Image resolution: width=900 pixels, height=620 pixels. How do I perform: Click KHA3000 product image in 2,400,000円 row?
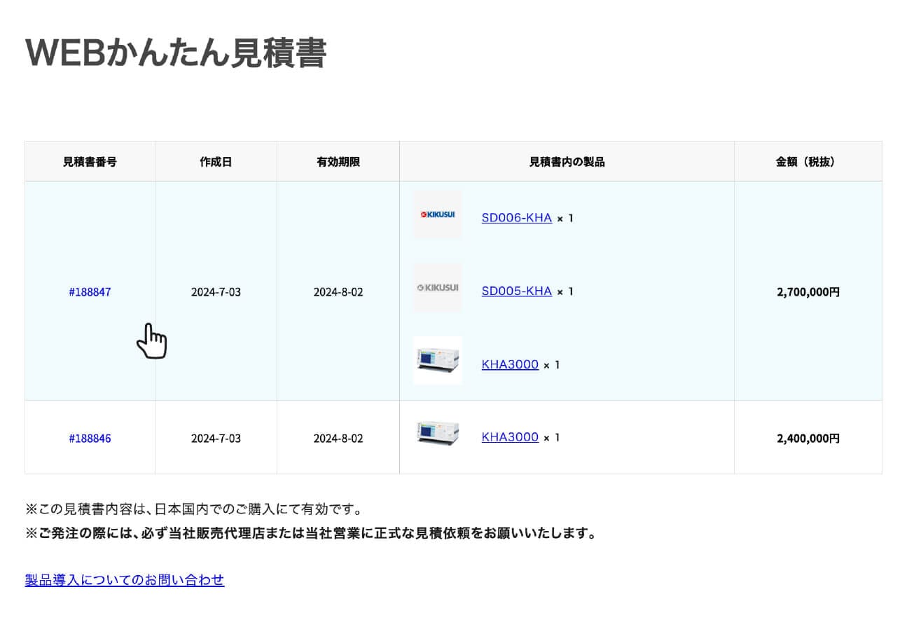click(x=438, y=434)
